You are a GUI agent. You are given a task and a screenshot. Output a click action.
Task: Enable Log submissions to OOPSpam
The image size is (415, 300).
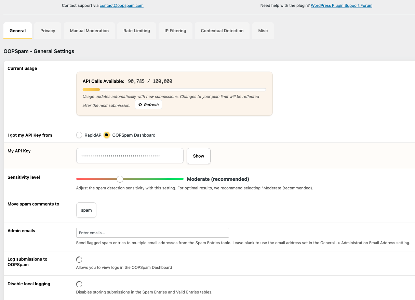[x=79, y=260]
